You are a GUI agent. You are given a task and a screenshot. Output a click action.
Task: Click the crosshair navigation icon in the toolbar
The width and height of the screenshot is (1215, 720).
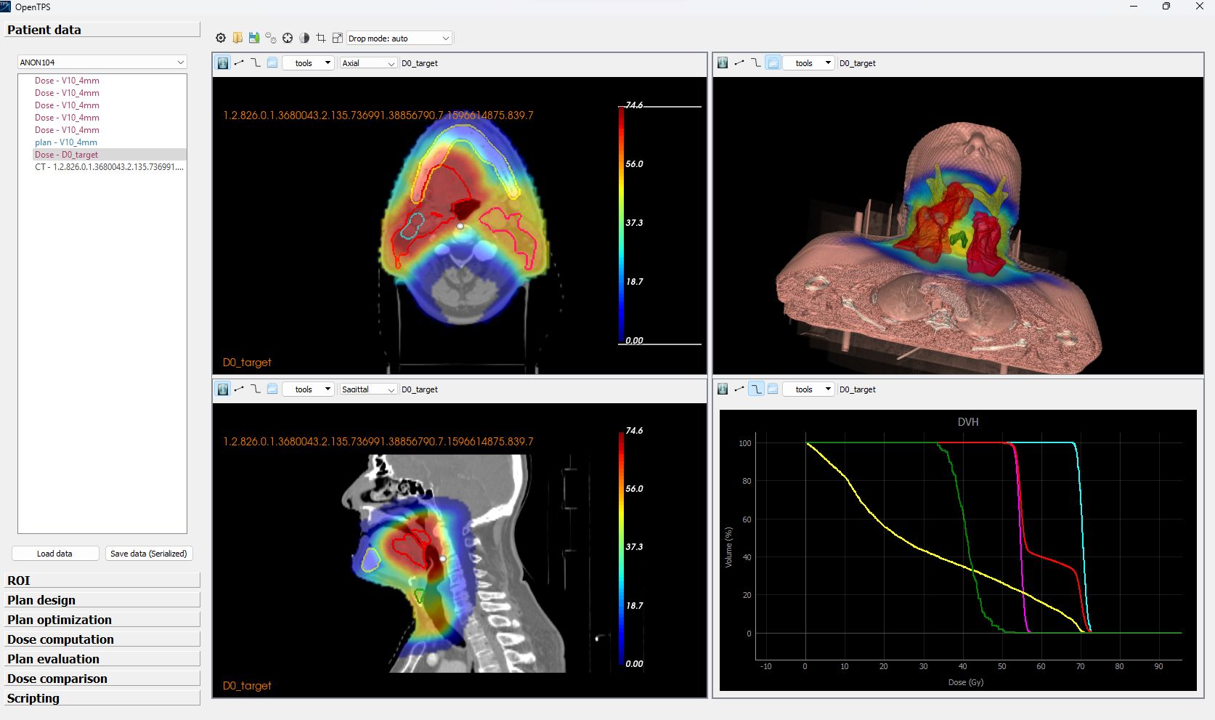click(x=288, y=38)
